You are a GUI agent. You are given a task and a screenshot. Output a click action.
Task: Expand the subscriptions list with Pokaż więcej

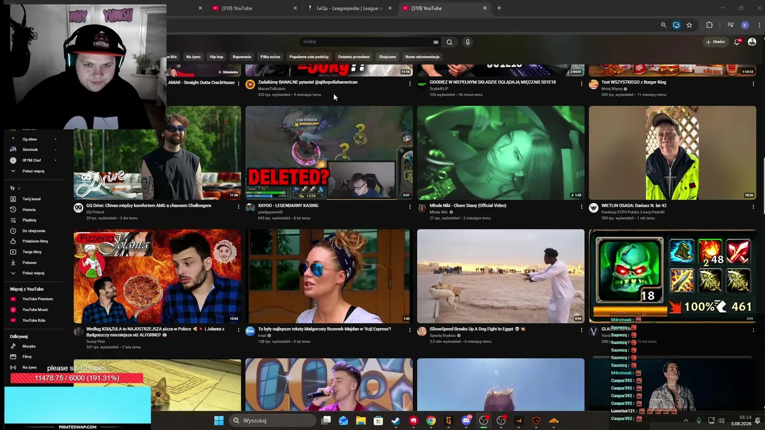tap(33, 171)
